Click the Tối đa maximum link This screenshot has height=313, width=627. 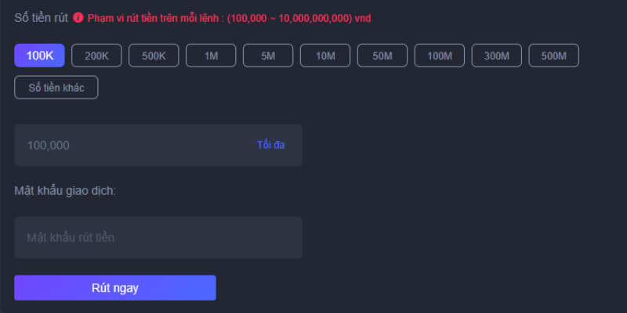tap(270, 145)
